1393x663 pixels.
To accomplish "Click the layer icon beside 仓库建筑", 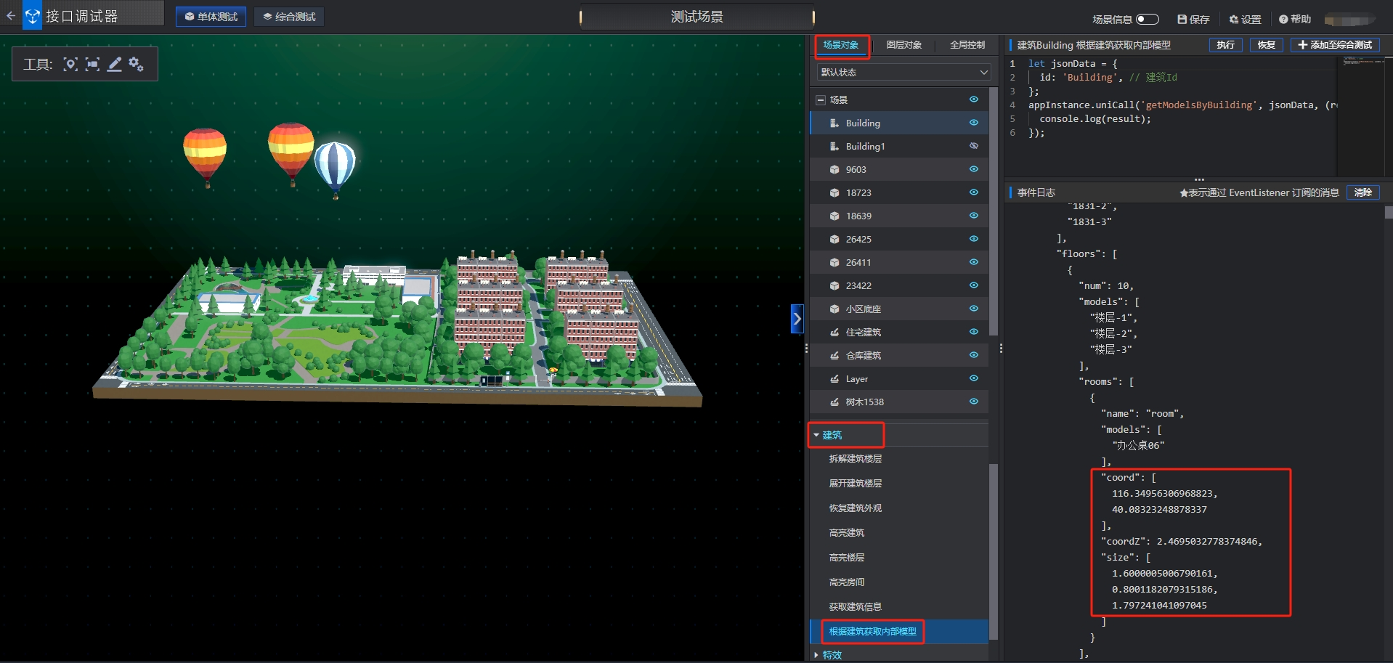I will pyautogui.click(x=834, y=355).
